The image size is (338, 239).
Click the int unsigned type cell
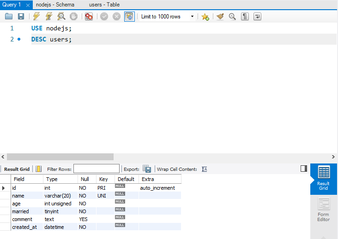(x=60, y=204)
